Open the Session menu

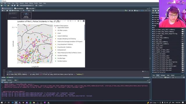point(22,3)
